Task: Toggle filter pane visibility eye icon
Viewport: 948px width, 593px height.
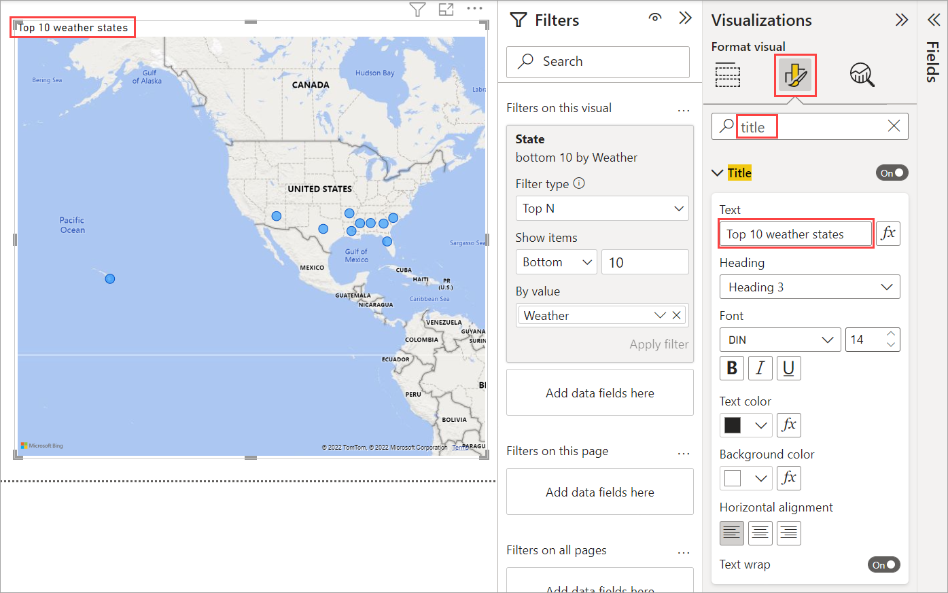Action: pyautogui.click(x=655, y=18)
